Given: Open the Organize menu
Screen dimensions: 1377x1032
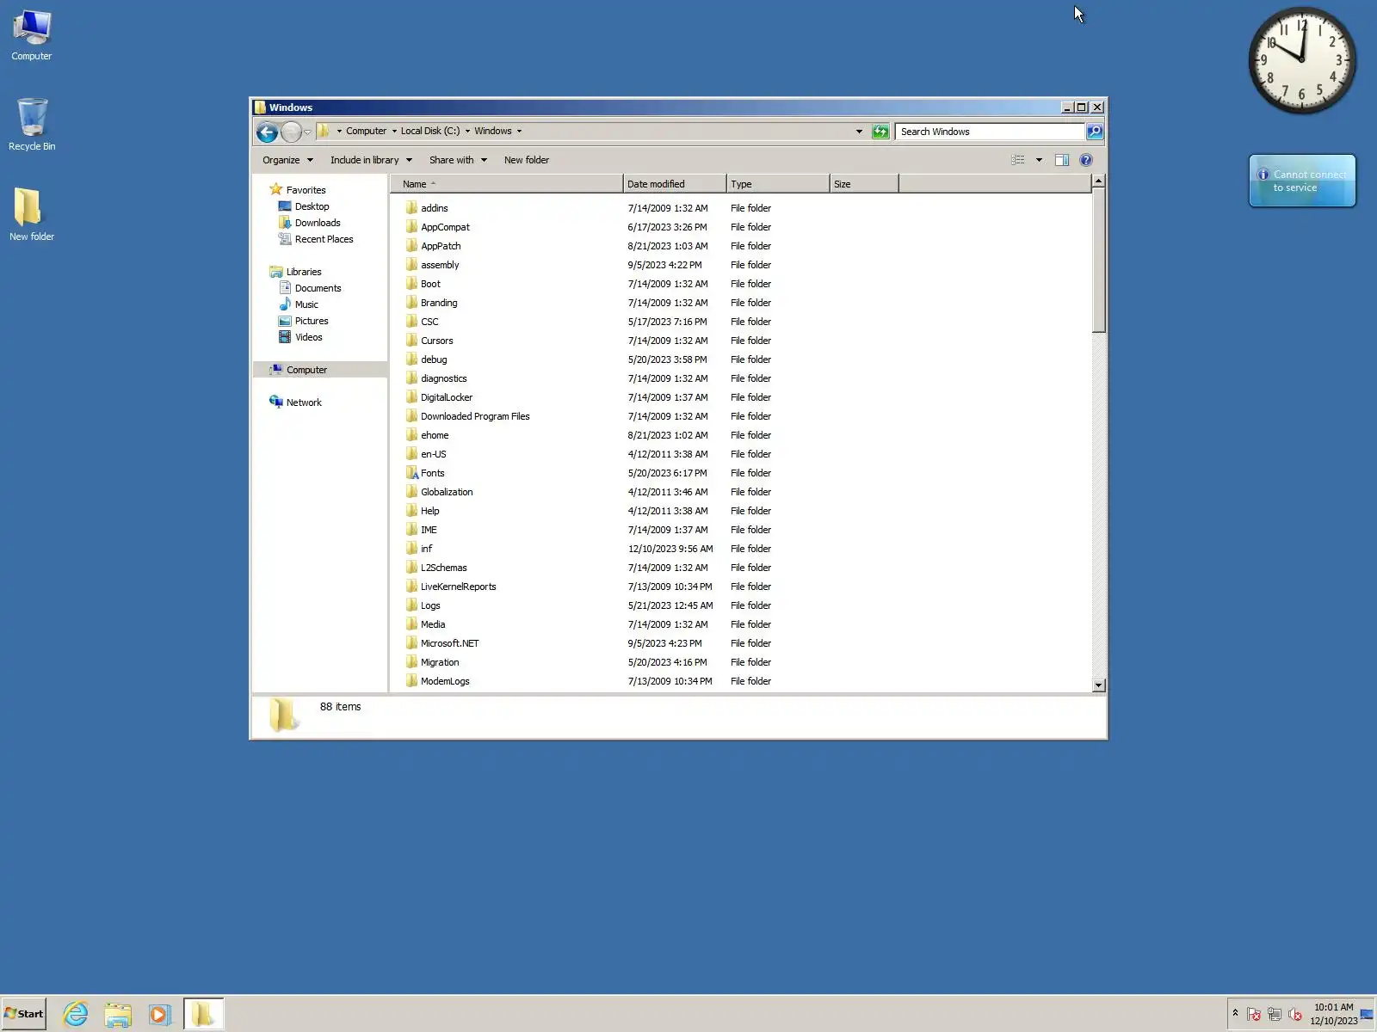Looking at the screenshot, I should [x=287, y=160].
